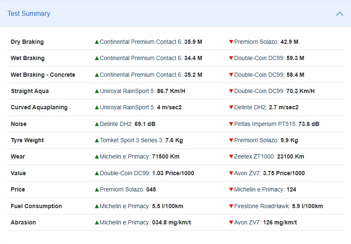The height and width of the screenshot is (244, 351).
Task: Select green best triangle in Wear row
Action: pyautogui.click(x=97, y=157)
